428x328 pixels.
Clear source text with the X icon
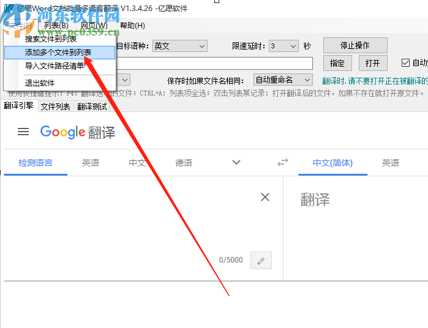pyautogui.click(x=265, y=197)
